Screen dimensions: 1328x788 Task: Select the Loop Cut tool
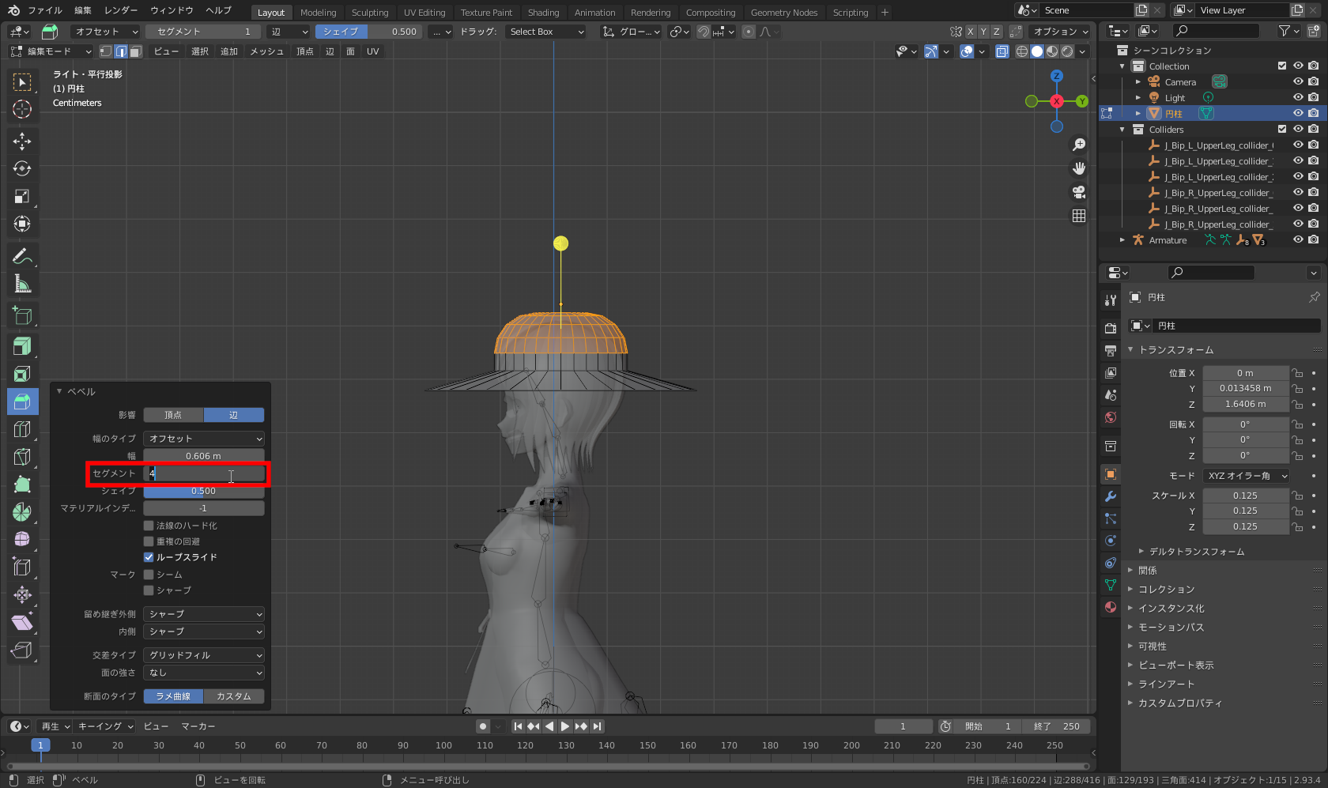(x=22, y=429)
